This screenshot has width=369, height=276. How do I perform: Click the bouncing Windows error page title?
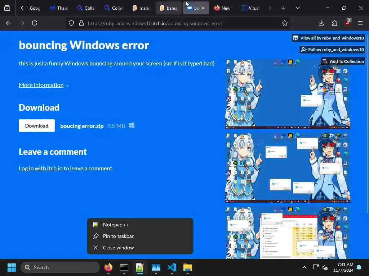[x=84, y=45]
